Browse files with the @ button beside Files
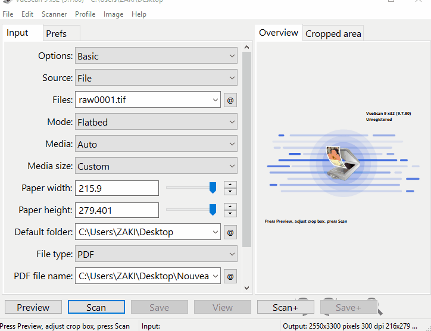Image resolution: width=431 pixels, height=331 pixels. [x=230, y=100]
